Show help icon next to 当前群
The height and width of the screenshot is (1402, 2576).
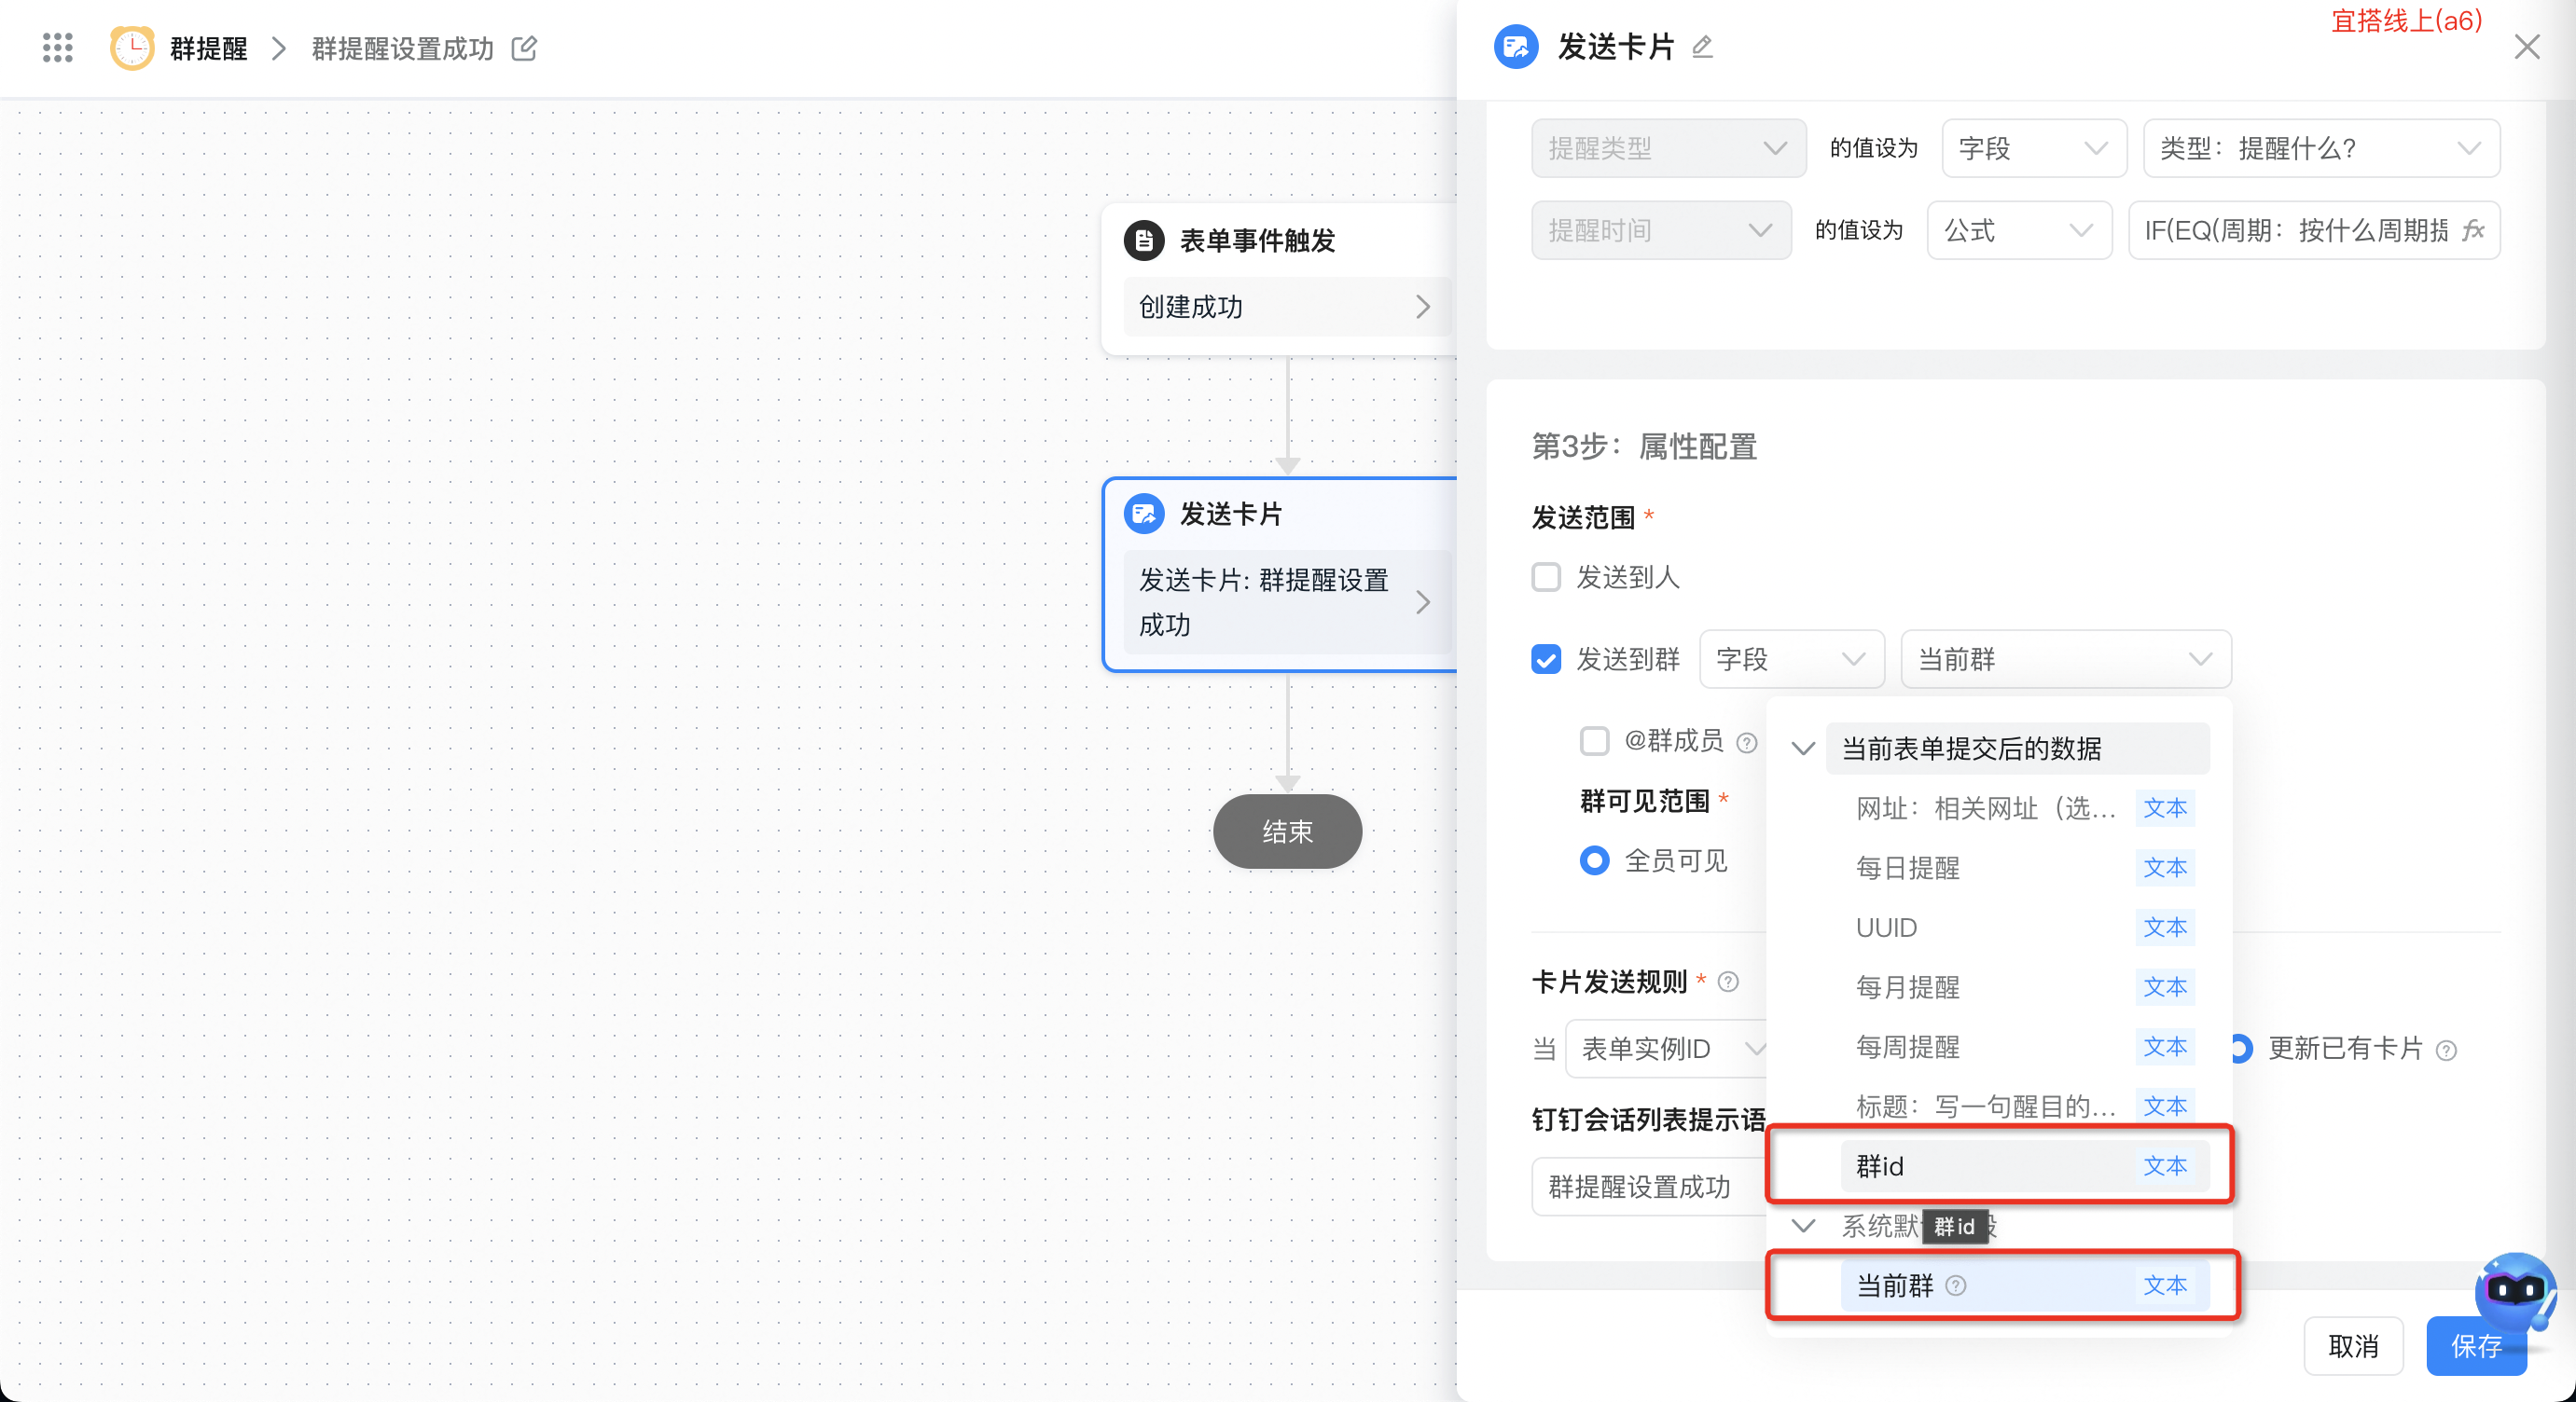pyautogui.click(x=1956, y=1286)
